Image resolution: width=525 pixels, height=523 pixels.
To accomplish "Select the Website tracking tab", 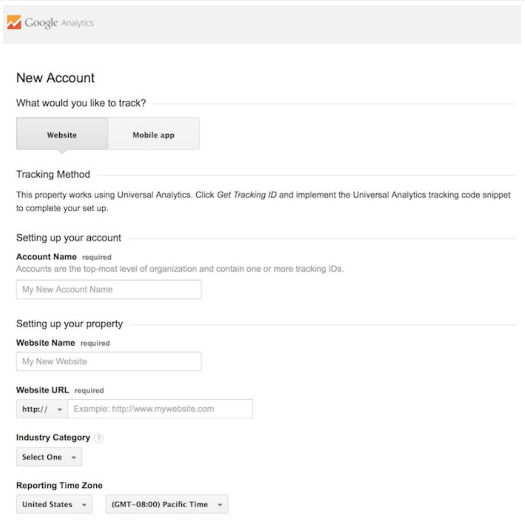I will [x=62, y=135].
